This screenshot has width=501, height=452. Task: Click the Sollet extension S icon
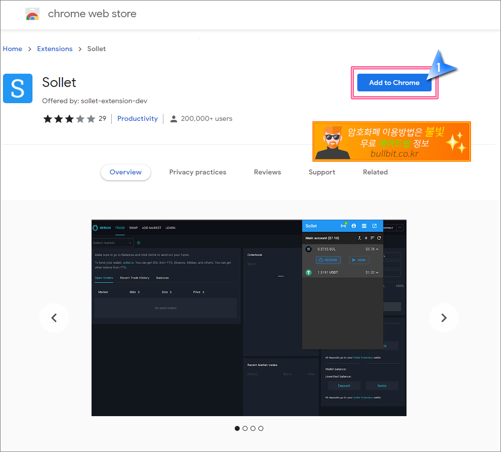[18, 88]
